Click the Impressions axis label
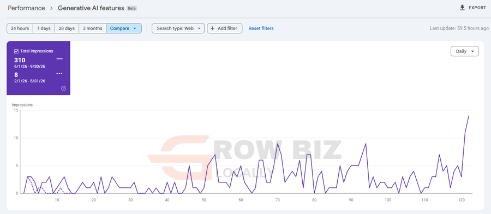491x214 pixels. coord(22,105)
